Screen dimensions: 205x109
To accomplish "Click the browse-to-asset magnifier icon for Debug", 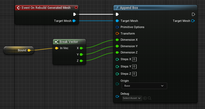I will (x=150, y=98).
